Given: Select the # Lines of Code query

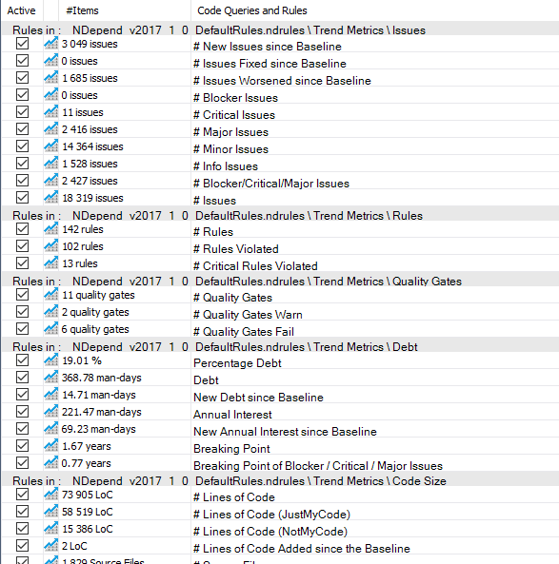Looking at the screenshot, I should point(234,497).
